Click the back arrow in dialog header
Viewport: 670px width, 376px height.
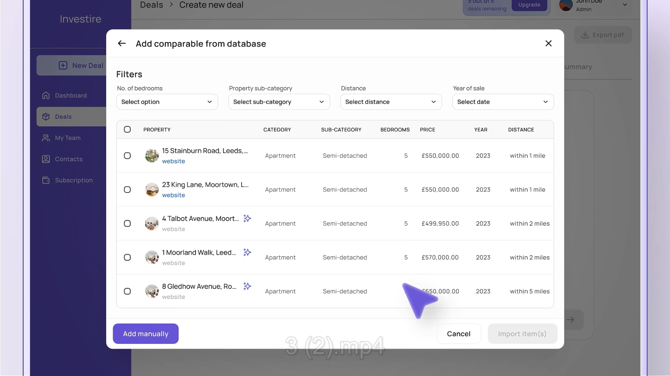point(122,43)
